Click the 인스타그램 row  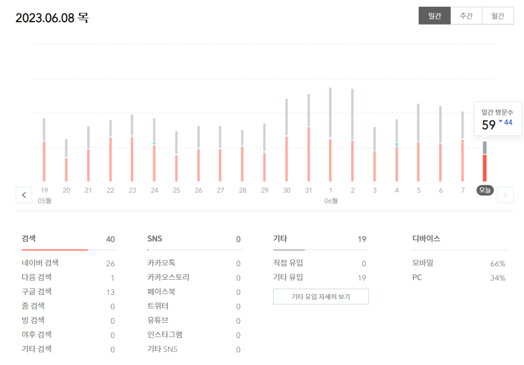coord(195,335)
